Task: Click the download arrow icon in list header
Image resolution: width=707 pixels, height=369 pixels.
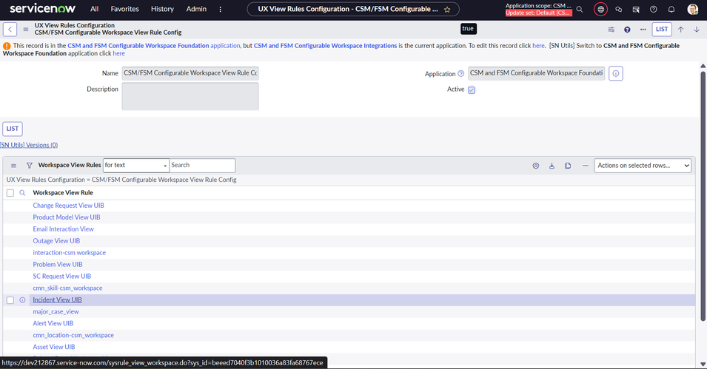Action: coord(552,166)
